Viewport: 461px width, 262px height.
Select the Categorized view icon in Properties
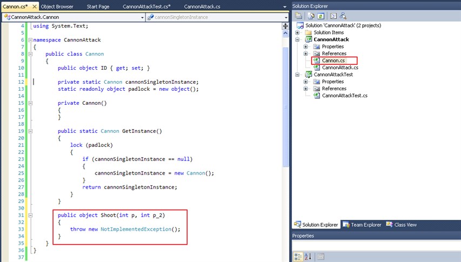[x=298, y=257]
